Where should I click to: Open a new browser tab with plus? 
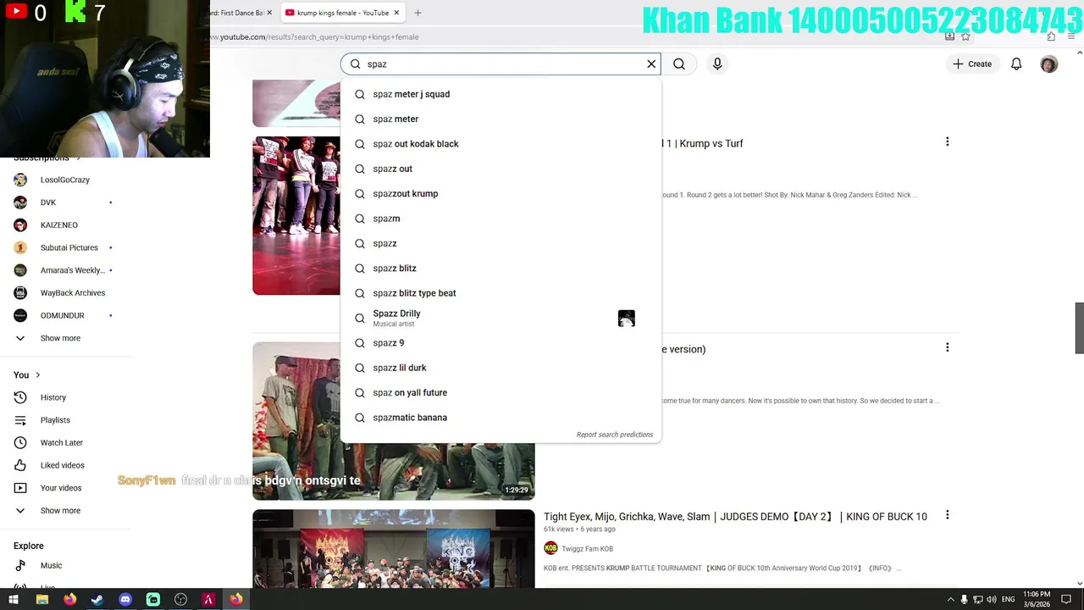418,13
